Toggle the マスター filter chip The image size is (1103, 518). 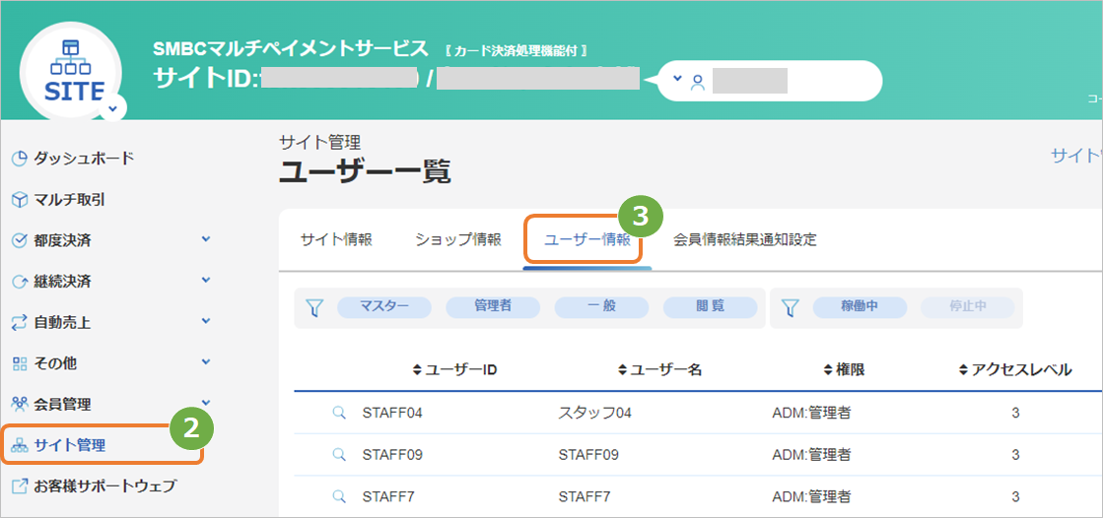(x=384, y=307)
